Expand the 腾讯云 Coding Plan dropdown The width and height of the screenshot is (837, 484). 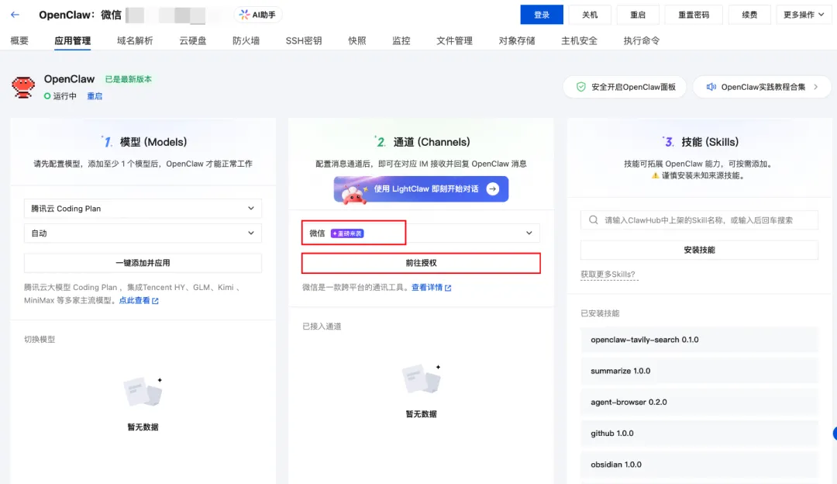point(143,209)
